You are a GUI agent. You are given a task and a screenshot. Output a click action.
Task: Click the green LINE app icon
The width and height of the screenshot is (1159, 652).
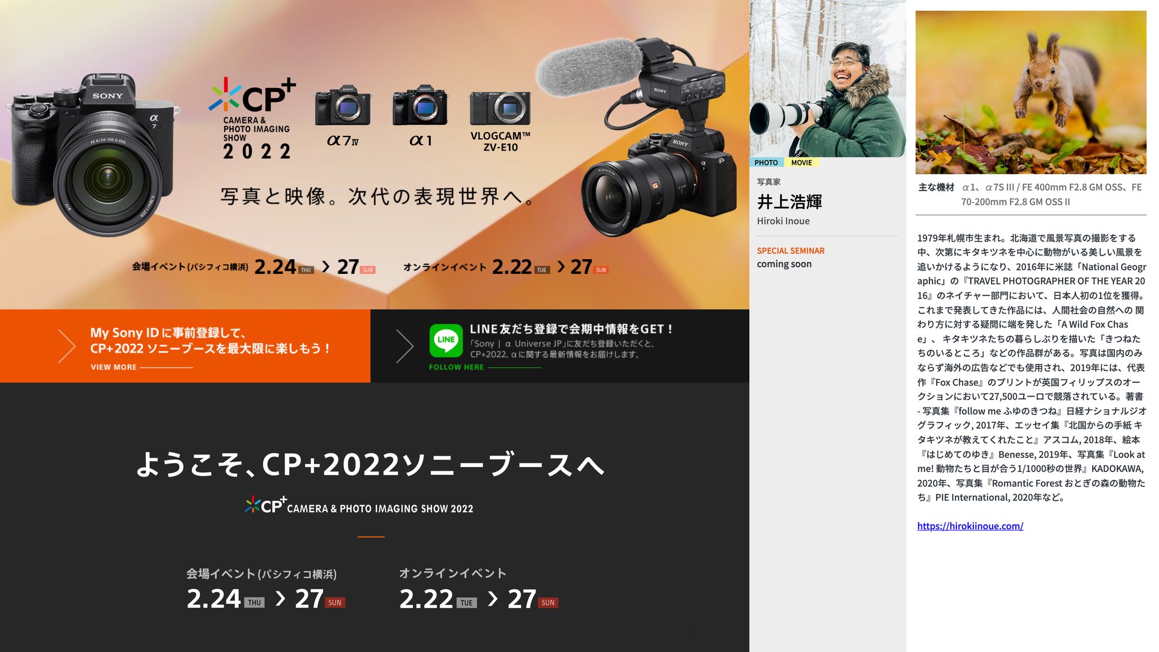pyautogui.click(x=446, y=340)
